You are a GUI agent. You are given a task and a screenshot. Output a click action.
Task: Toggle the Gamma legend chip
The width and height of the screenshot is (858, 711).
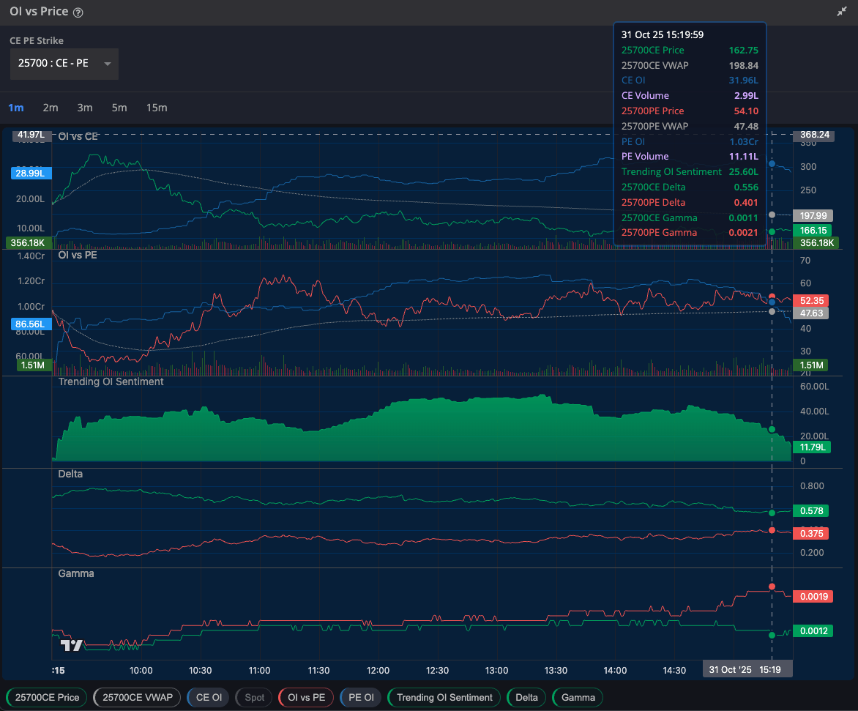click(578, 697)
